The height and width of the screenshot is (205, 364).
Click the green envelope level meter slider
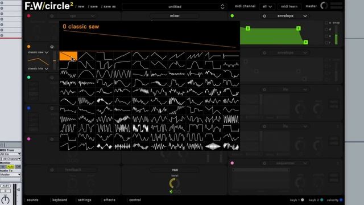(336, 35)
